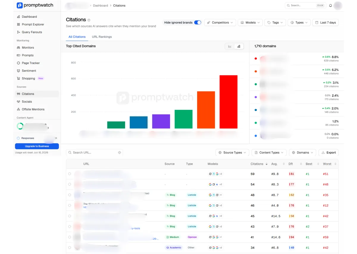Click the Opinion type tag
Viewport: 357px width, 254px height.
pos(192,237)
